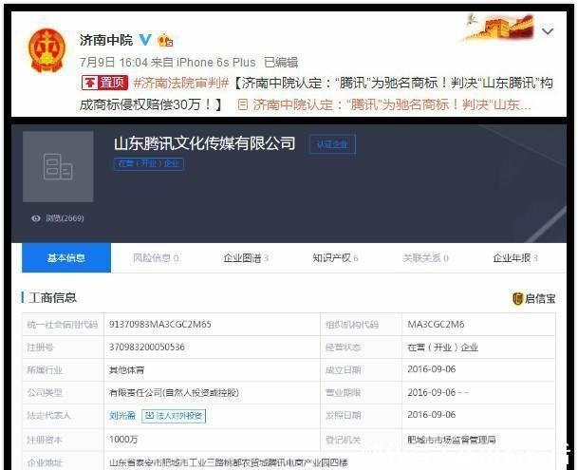Click the company placeholder logo thumbnail
This screenshot has width=578, height=470.
(x=58, y=167)
